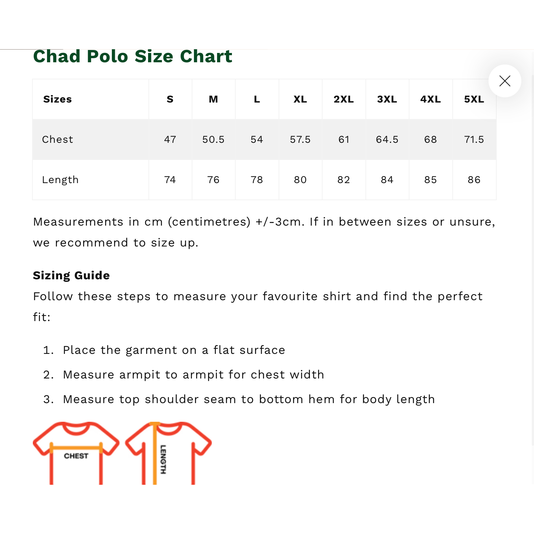
Task: Click the Chad Polo Size Chart title
Action: pyautogui.click(x=132, y=56)
